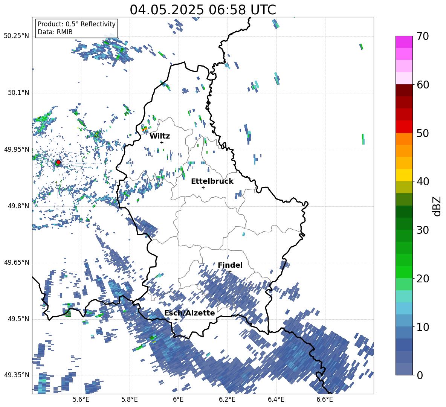Click the Wiltz city label
This screenshot has width=446, height=407.
160,136
